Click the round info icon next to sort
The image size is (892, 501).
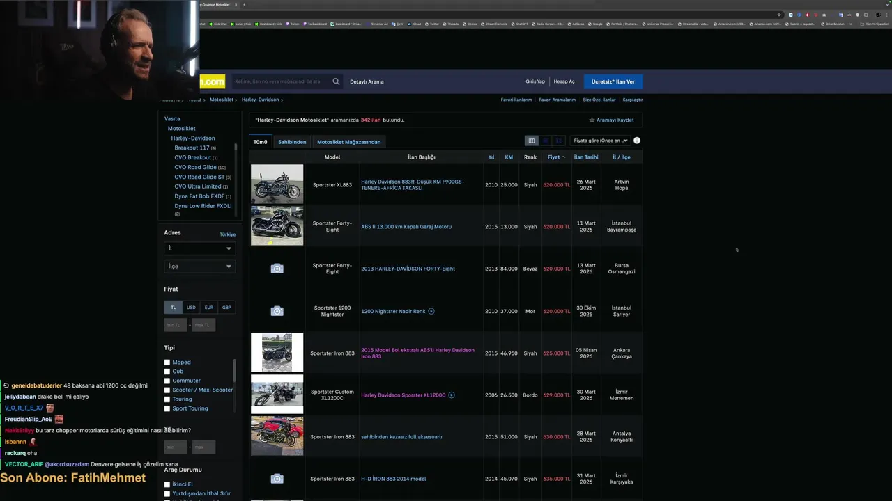tap(636, 141)
